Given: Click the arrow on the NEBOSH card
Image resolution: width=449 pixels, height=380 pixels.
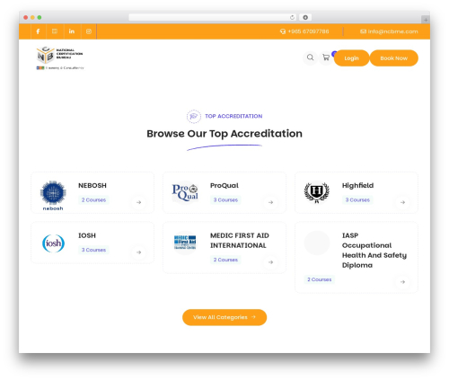Looking at the screenshot, I should pos(139,202).
